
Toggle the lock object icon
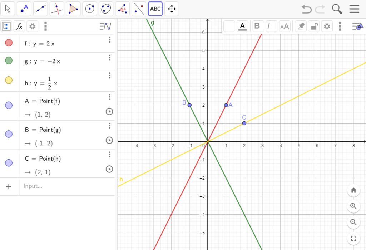[x=314, y=26]
